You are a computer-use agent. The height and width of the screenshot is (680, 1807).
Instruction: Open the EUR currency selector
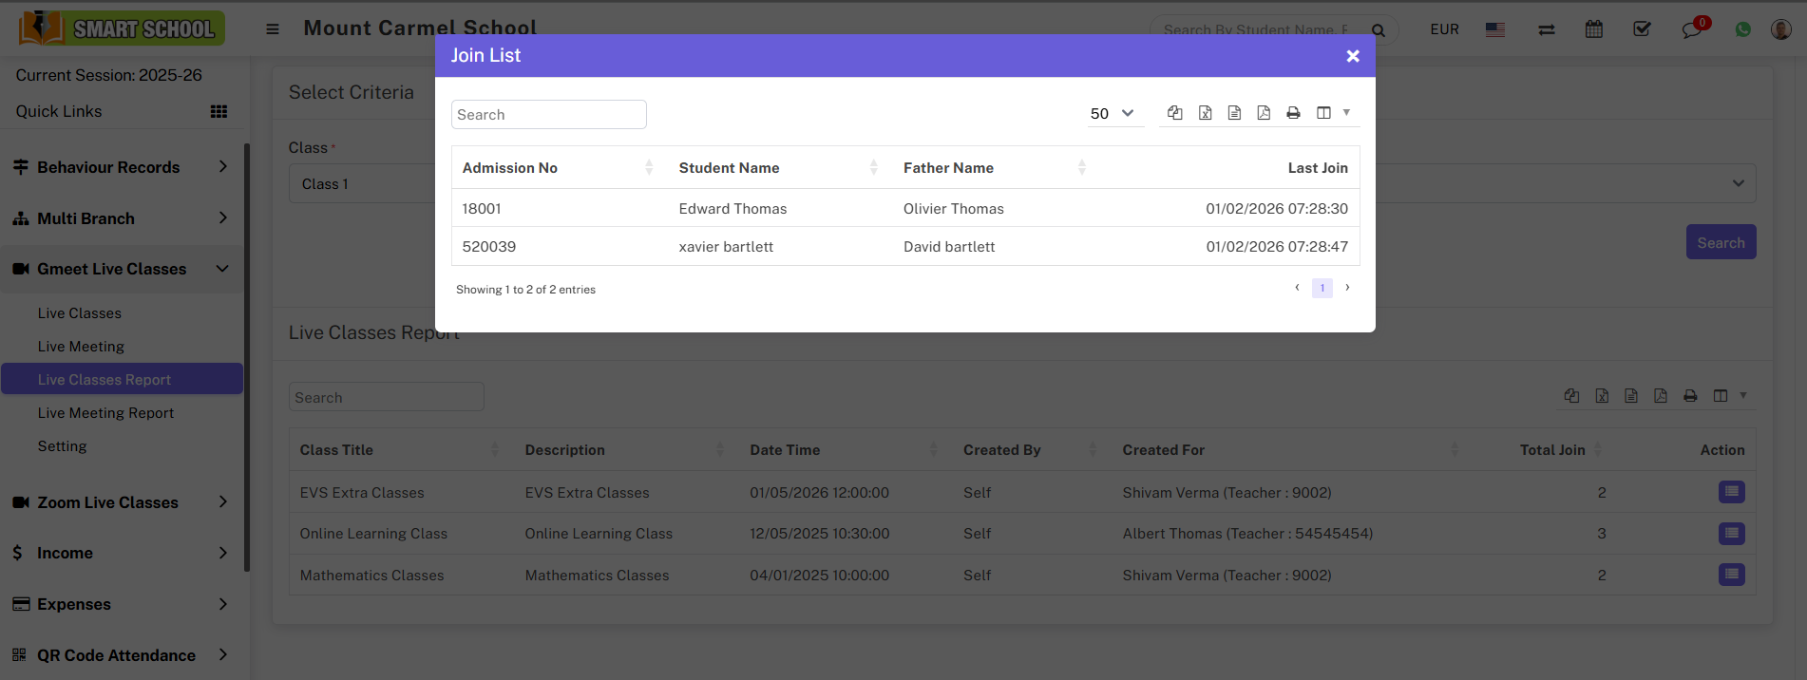1444,29
